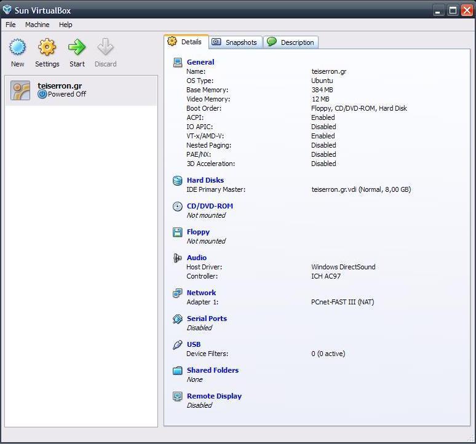Open the CD/DVD-ROM settings link
The width and height of the screenshot is (476, 444).
pyautogui.click(x=210, y=206)
